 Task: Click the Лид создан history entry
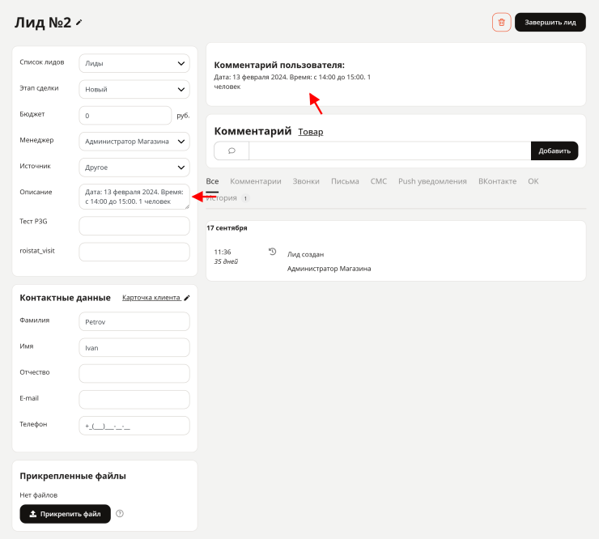pyautogui.click(x=306, y=254)
